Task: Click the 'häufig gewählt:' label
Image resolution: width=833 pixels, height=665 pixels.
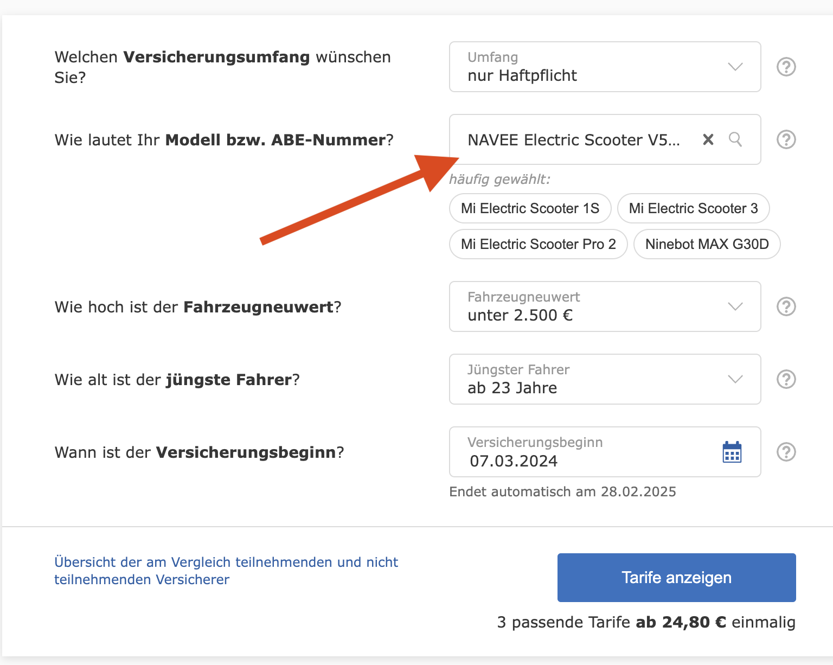Action: click(x=499, y=180)
